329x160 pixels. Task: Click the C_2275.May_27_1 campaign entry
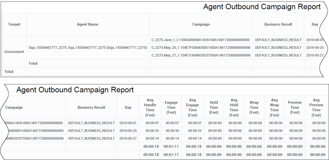coord(201,55)
